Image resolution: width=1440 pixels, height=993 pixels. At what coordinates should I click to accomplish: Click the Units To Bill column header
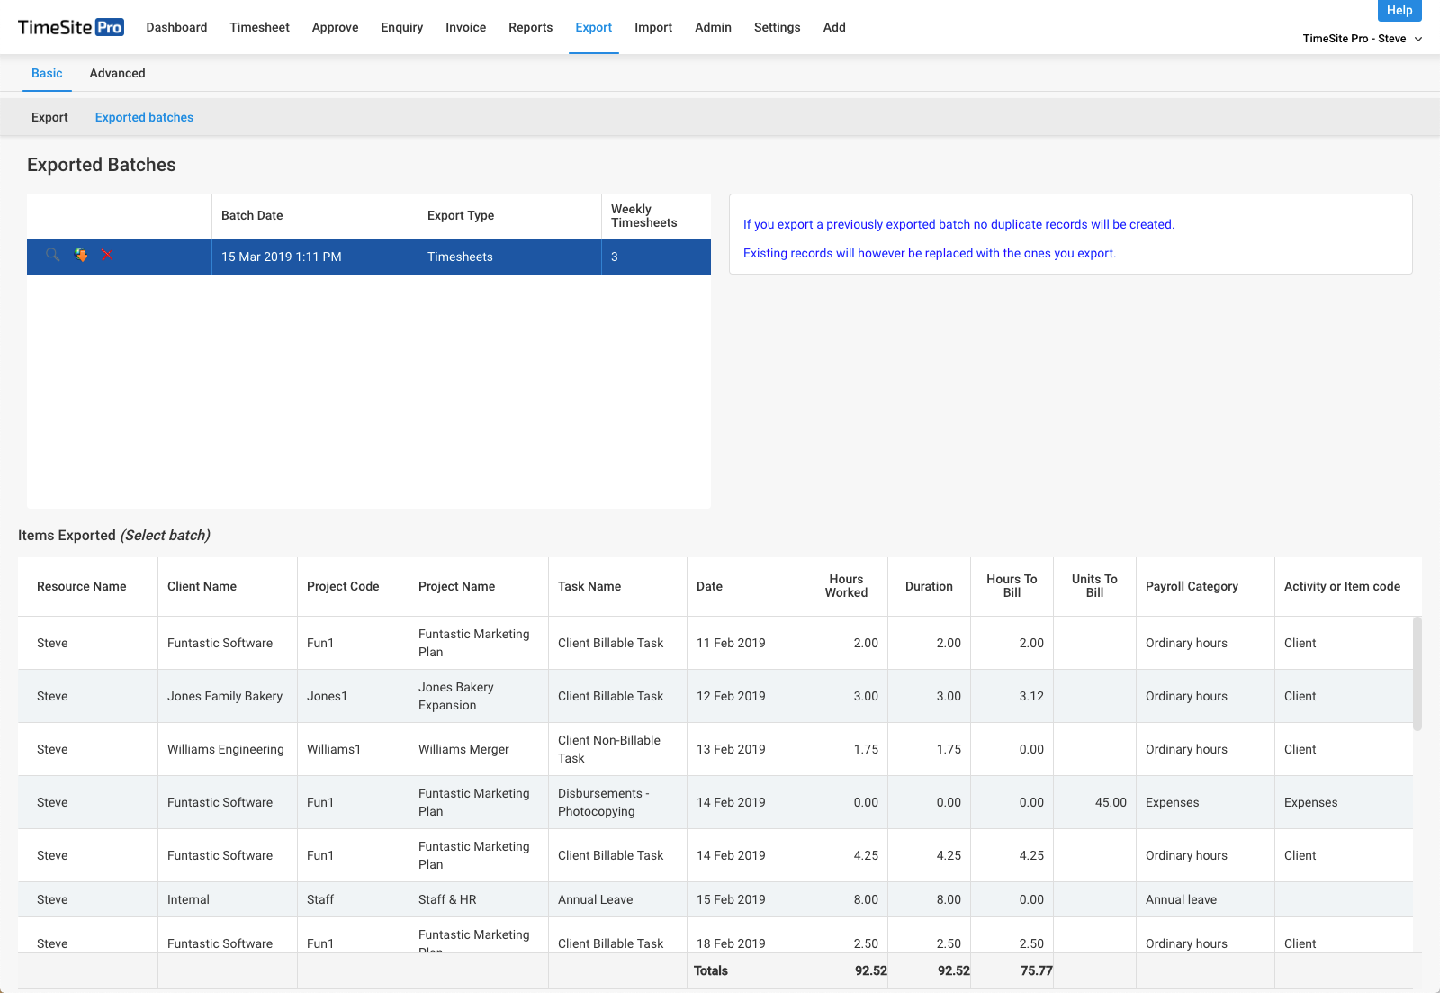click(1094, 586)
